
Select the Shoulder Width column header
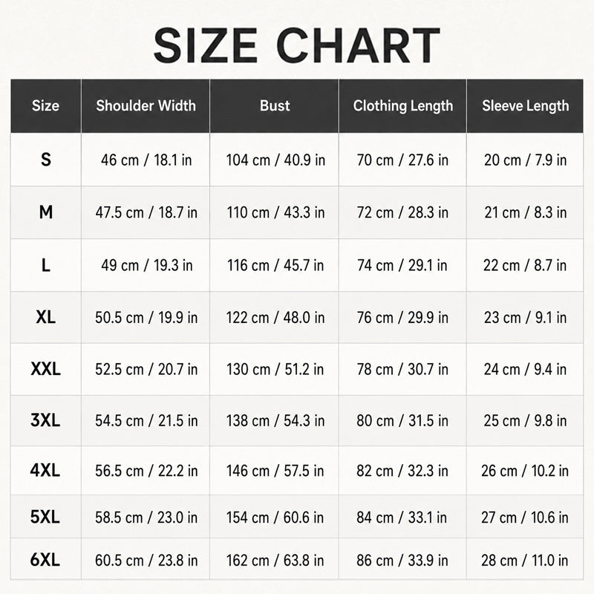[x=146, y=105]
